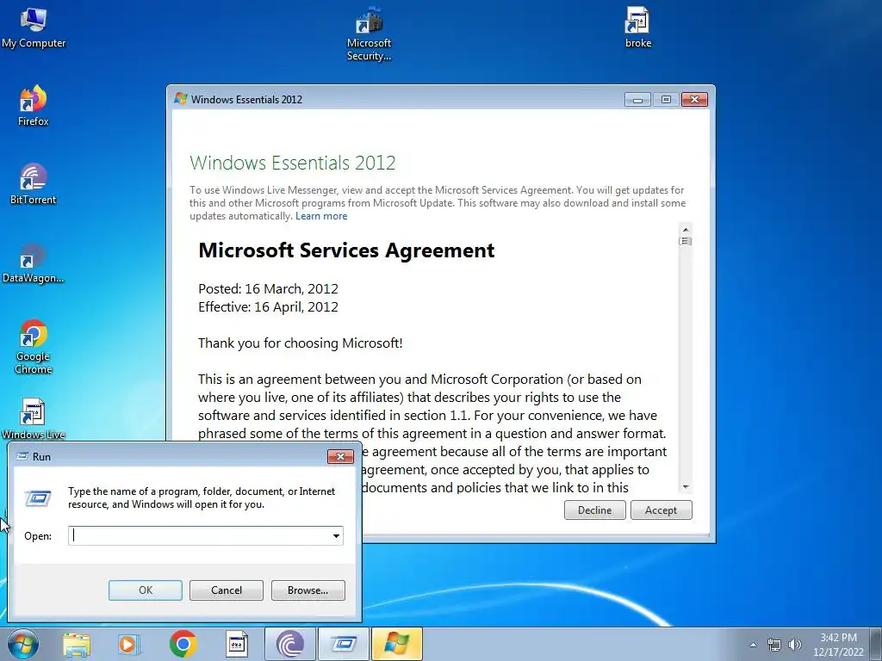The height and width of the screenshot is (661, 882).
Task: Click the agreement scrollbar down arrow
Action: [685, 487]
